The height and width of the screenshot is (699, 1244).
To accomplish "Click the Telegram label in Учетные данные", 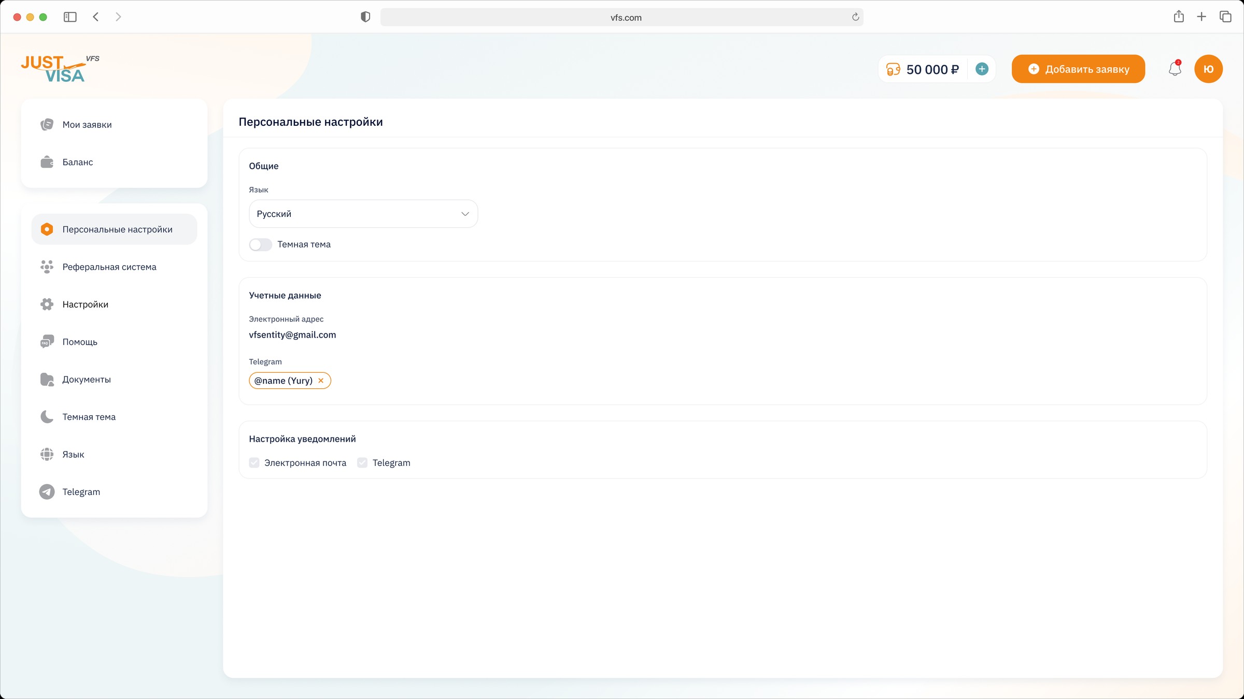I will (265, 361).
